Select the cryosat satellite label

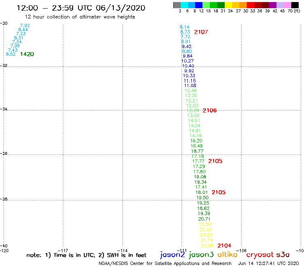[x=260, y=255]
